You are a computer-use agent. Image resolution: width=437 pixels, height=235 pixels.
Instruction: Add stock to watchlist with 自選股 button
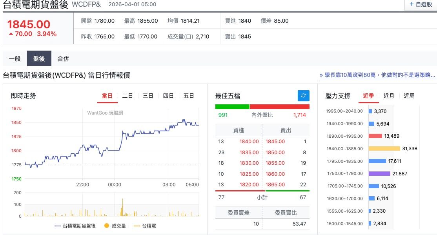421,4
